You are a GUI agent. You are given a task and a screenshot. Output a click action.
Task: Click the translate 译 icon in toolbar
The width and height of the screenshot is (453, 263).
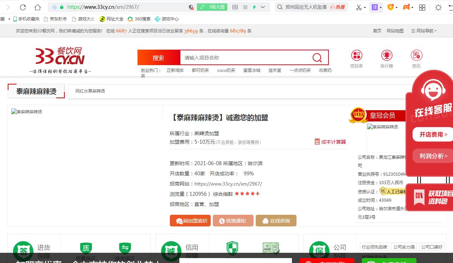click(375, 7)
